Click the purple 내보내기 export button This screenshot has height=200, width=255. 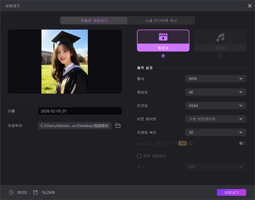(x=231, y=192)
